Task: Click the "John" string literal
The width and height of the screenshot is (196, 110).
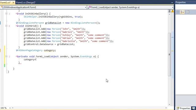Action: pos(65,29)
